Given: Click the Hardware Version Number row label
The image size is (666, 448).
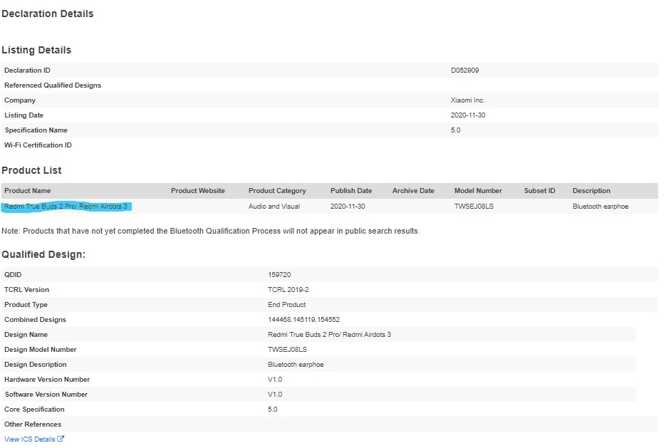Looking at the screenshot, I should (x=47, y=379).
